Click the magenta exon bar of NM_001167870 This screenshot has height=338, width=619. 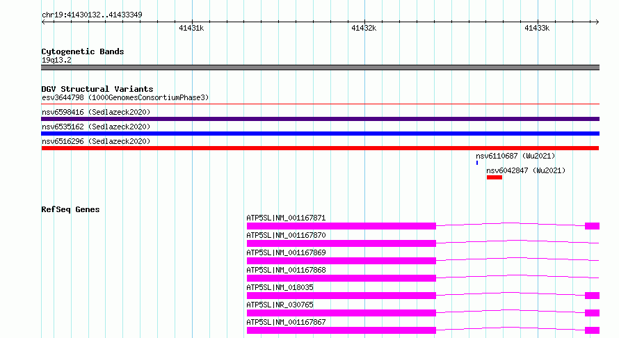tap(341, 243)
